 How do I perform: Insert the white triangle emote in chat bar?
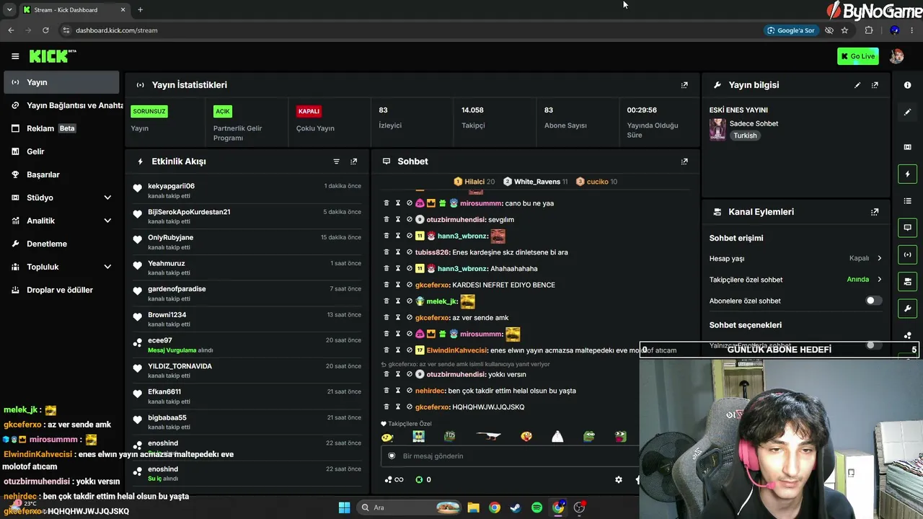click(x=557, y=436)
